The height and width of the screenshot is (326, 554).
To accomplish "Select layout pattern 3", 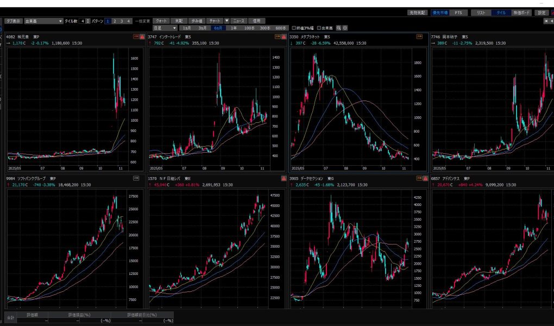I will pyautogui.click(x=122, y=21).
